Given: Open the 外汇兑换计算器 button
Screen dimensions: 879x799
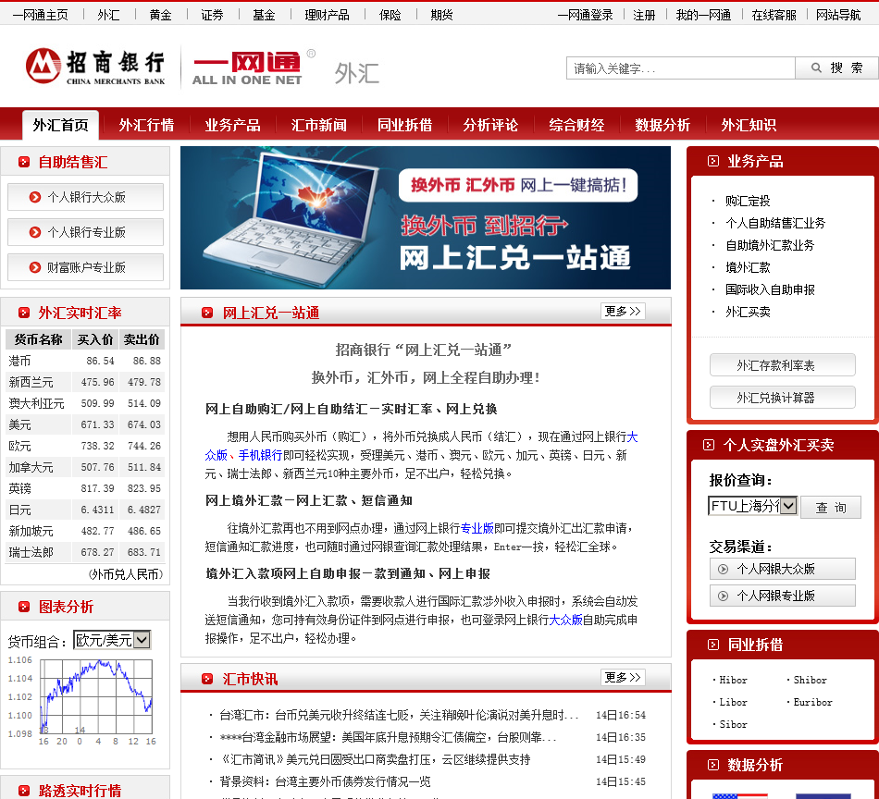Looking at the screenshot, I should pyautogui.click(x=782, y=398).
